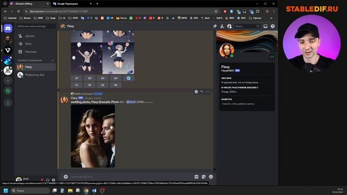Click the imagine command link above message
This screenshot has height=195, width=347.
coord(98,94)
